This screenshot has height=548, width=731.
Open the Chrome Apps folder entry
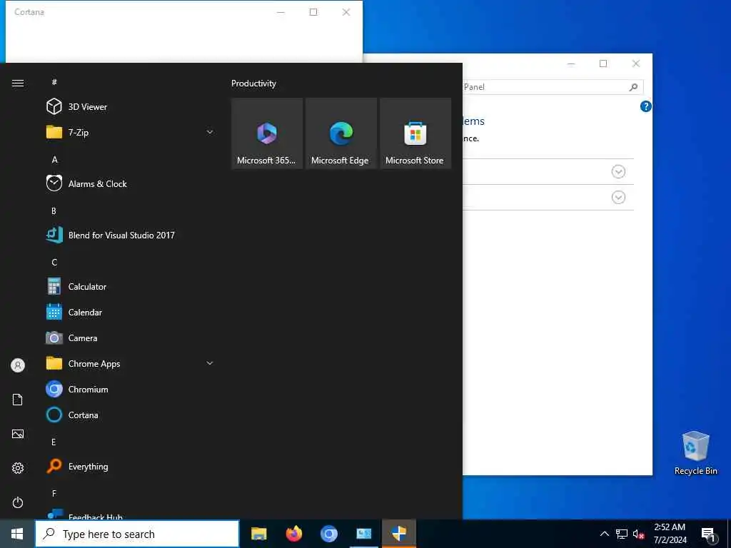[131, 363]
